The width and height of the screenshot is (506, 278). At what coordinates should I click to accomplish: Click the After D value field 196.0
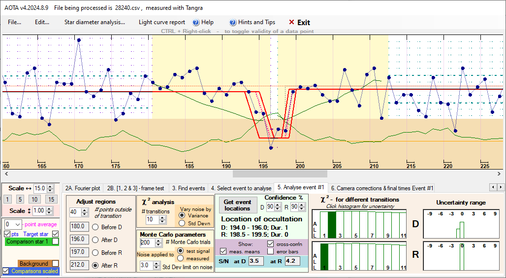tap(79, 239)
